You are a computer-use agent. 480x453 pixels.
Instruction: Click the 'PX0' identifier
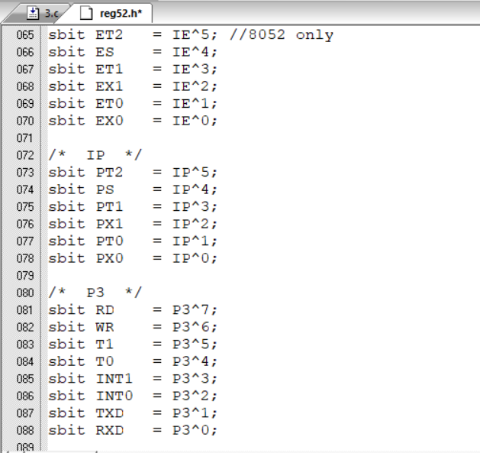[x=109, y=258]
